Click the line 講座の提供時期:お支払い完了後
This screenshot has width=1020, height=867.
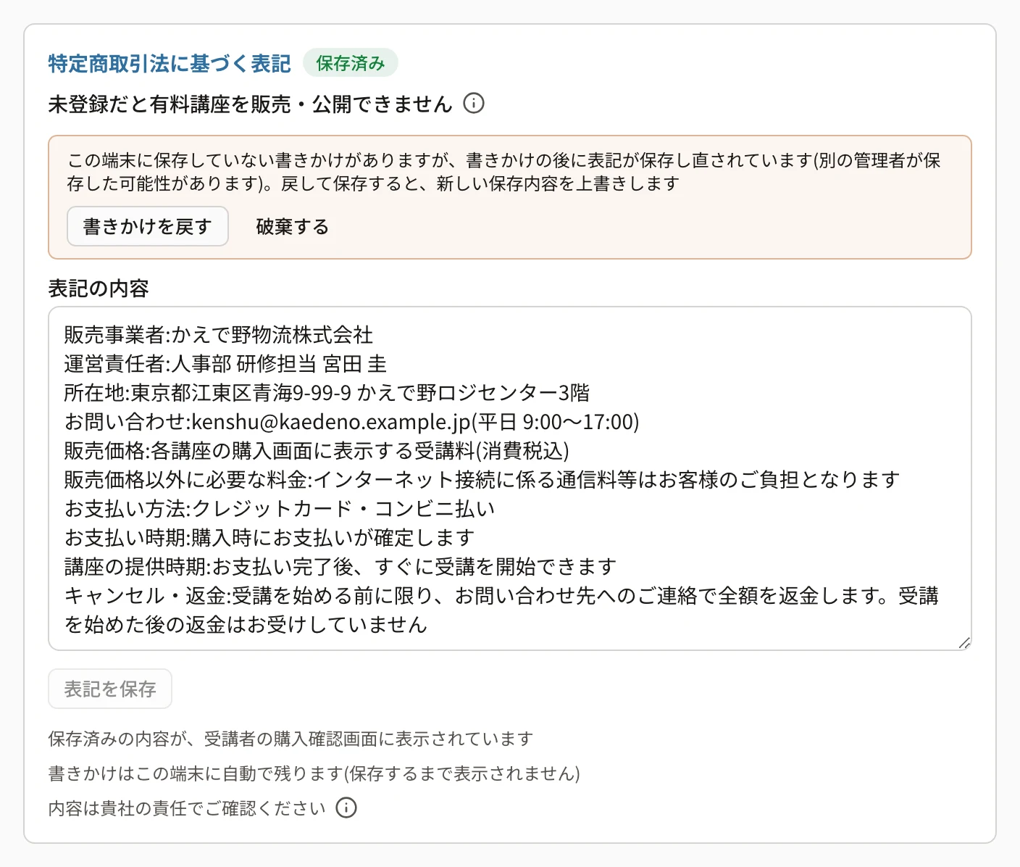tap(340, 567)
